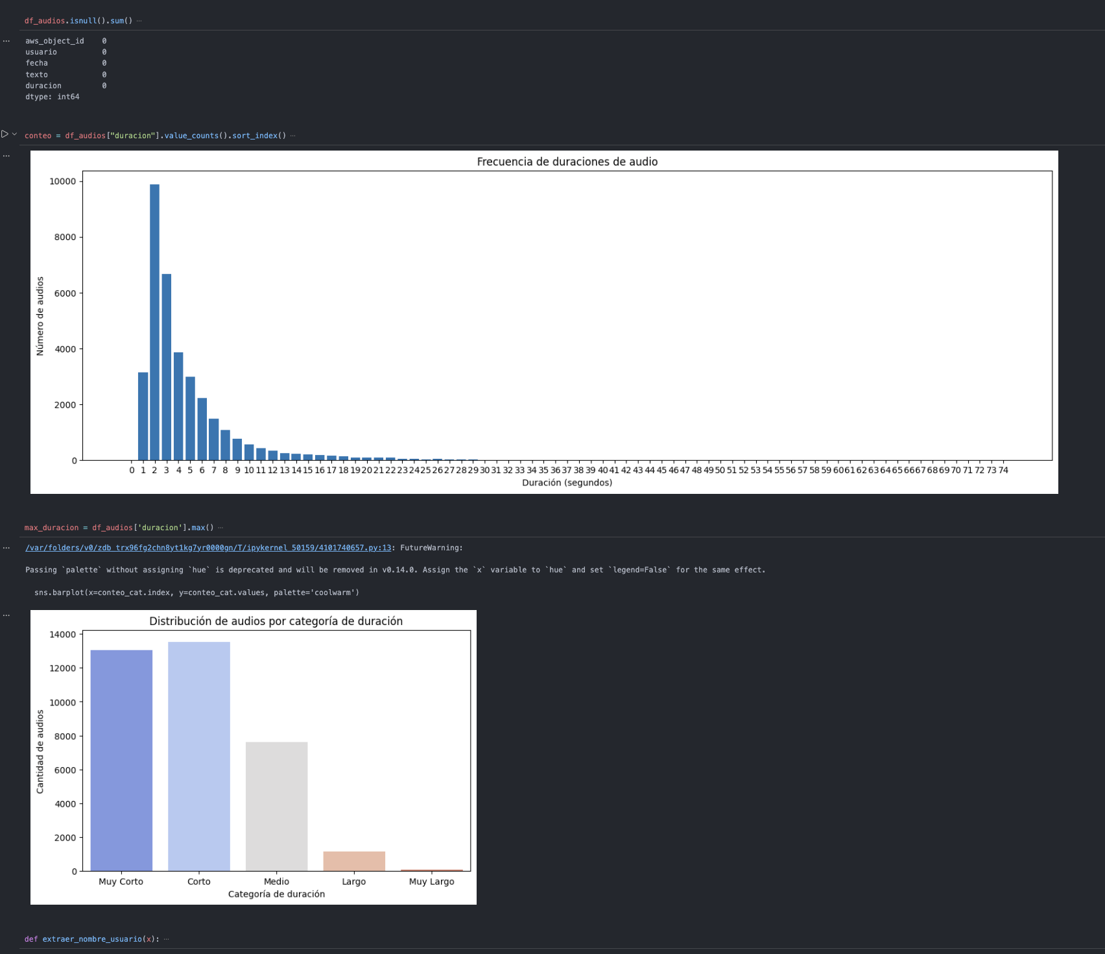Select the category distribution chart image

[253, 757]
